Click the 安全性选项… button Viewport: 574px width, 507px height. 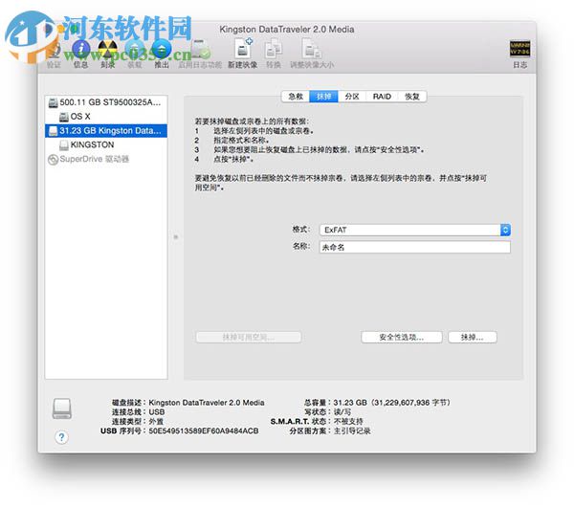point(402,337)
